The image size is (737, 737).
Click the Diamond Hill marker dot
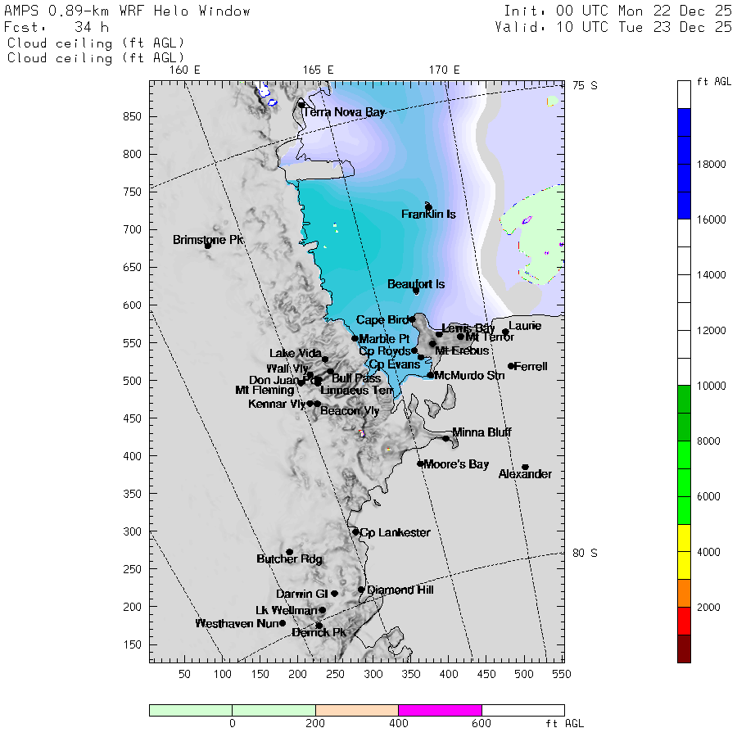coord(361,590)
